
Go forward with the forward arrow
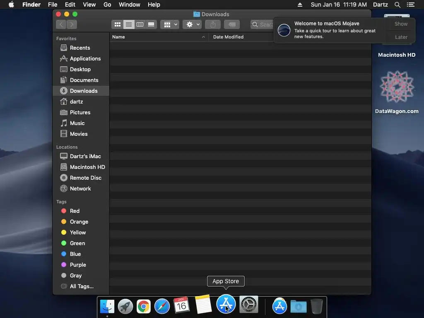[x=72, y=24]
